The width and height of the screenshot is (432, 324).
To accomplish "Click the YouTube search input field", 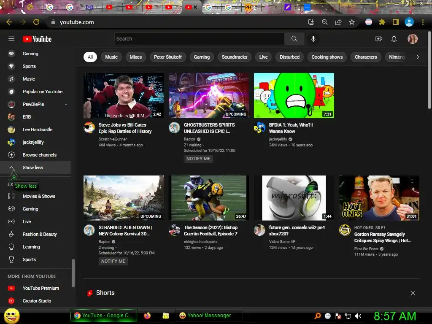I will tap(200, 39).
